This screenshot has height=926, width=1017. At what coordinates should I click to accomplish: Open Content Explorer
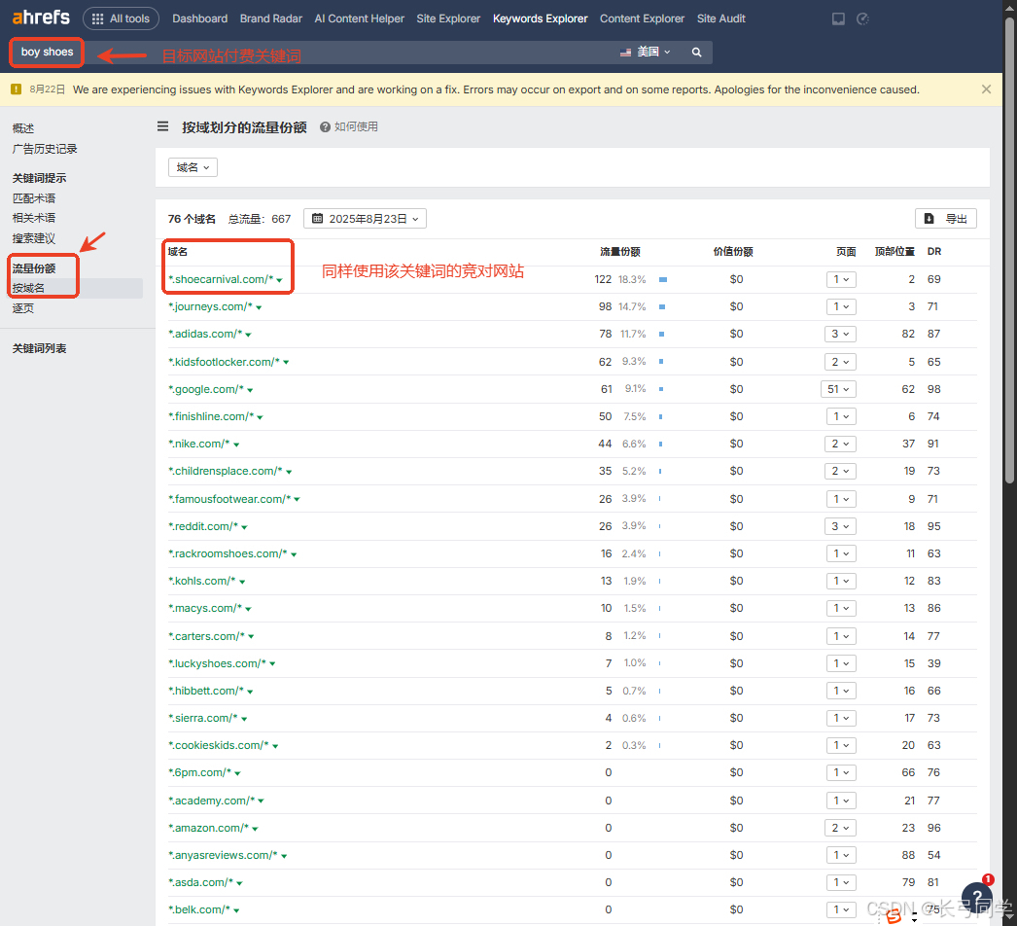tap(642, 18)
